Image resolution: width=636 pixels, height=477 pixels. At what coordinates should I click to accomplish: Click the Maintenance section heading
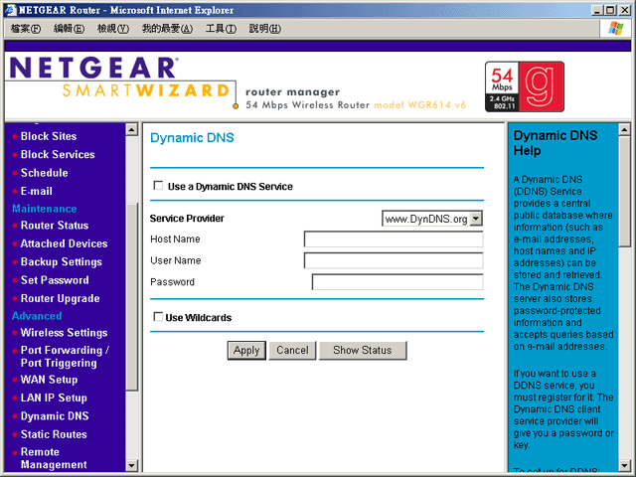coord(44,209)
